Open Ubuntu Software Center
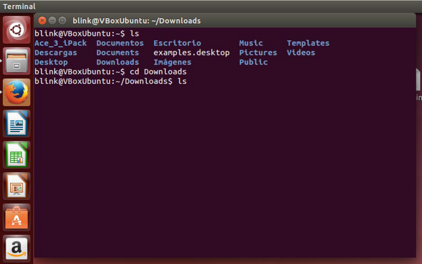Image resolution: width=422 pixels, height=264 pixels. pos(16,217)
